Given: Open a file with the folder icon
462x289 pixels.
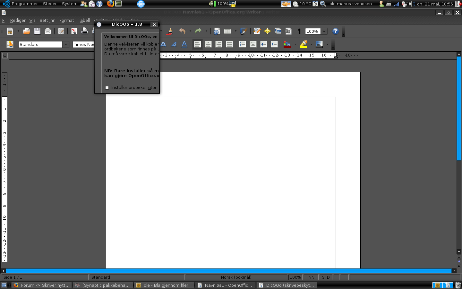Looking at the screenshot, I should [x=27, y=31].
